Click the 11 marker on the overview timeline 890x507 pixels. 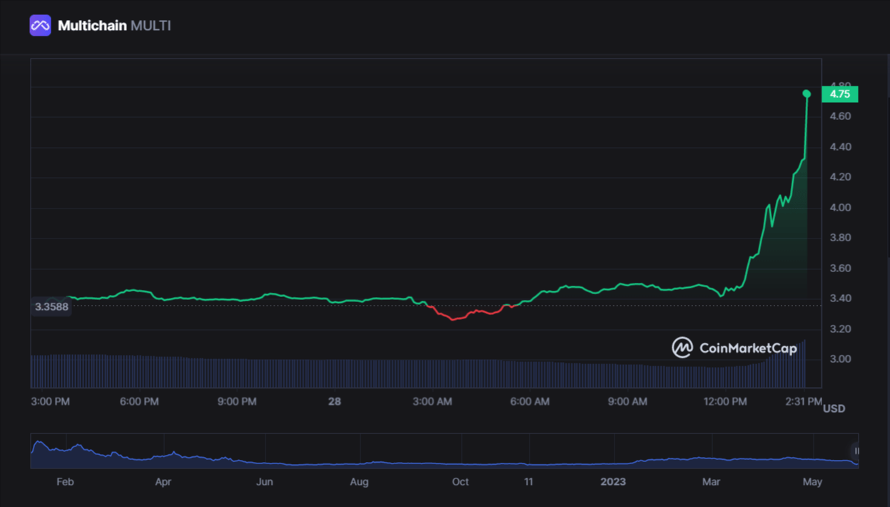tap(528, 482)
